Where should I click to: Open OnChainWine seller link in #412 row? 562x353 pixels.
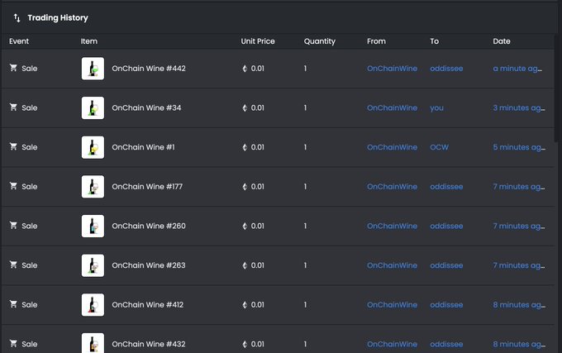click(x=392, y=305)
